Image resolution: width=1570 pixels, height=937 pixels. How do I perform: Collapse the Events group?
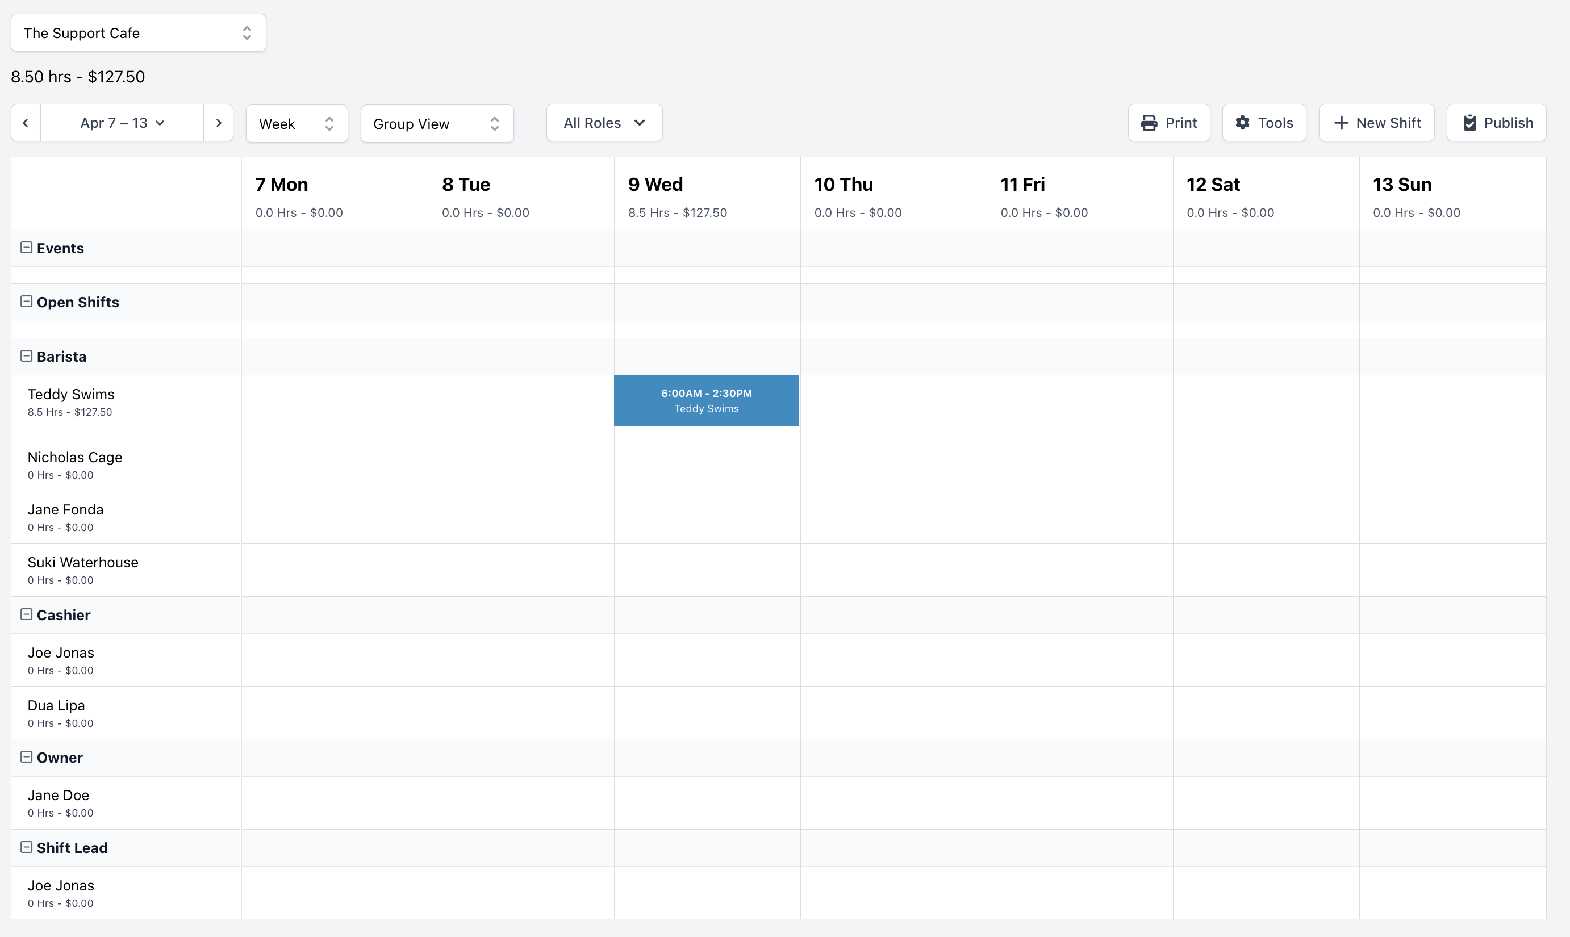coord(27,248)
